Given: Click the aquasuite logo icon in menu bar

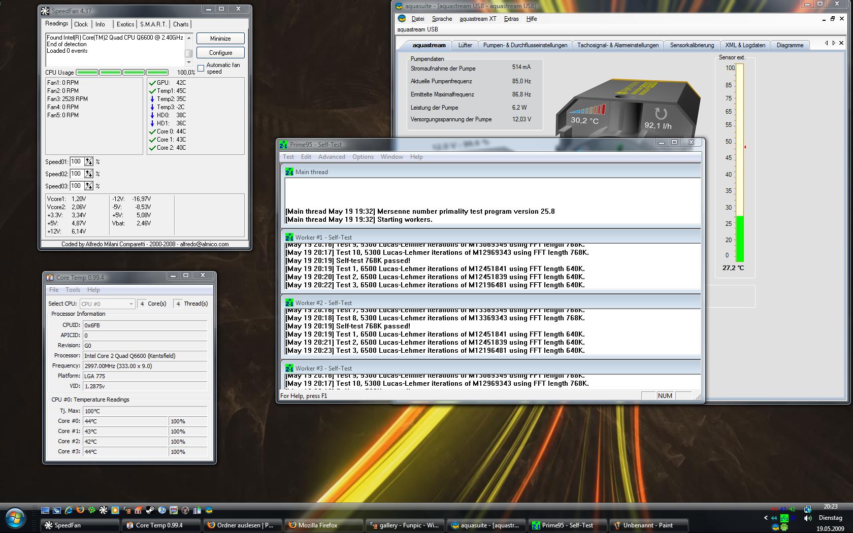Looking at the screenshot, I should [x=402, y=18].
